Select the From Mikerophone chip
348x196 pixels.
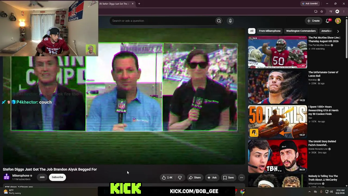click(x=270, y=31)
